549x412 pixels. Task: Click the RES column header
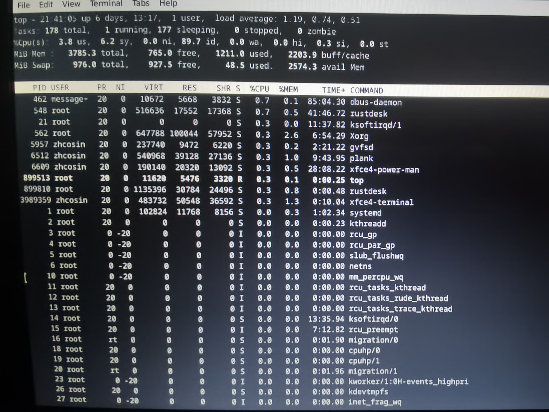[x=190, y=88]
